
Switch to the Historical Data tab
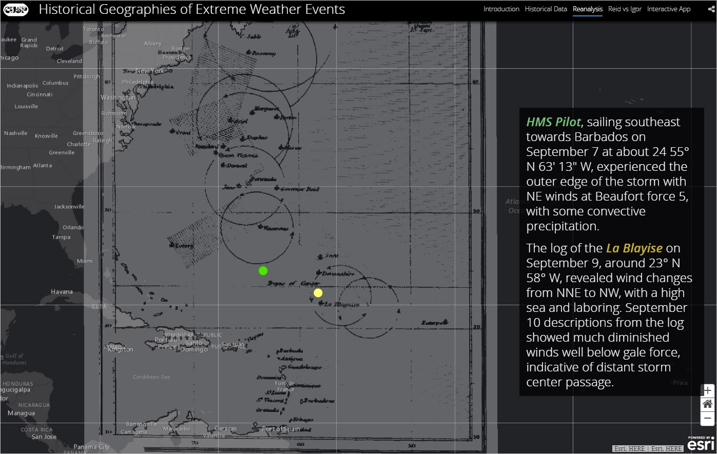pos(546,9)
